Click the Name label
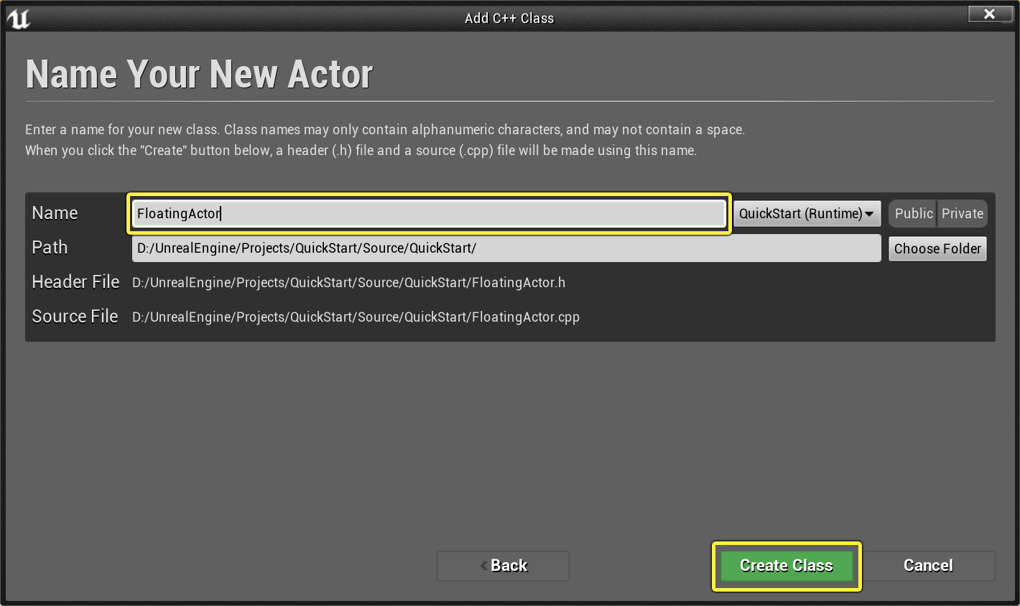The height and width of the screenshot is (606, 1020). (55, 213)
